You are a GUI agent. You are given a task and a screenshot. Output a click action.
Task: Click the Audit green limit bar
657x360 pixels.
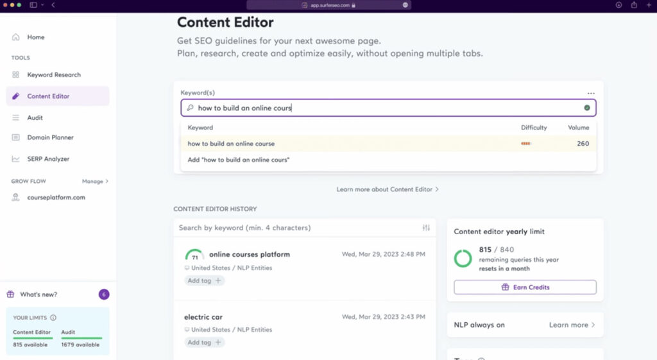pos(81,338)
